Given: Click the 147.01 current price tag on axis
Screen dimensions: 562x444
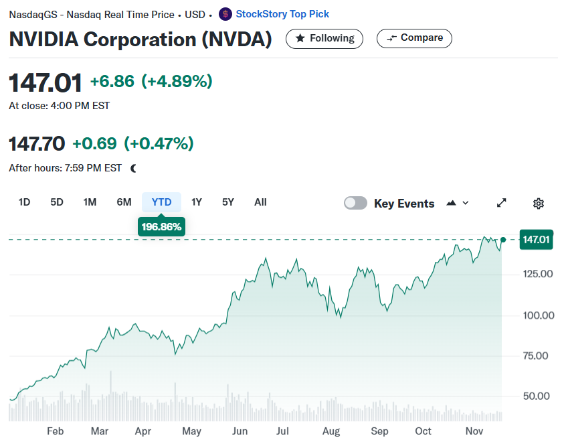Looking at the screenshot, I should tap(536, 240).
